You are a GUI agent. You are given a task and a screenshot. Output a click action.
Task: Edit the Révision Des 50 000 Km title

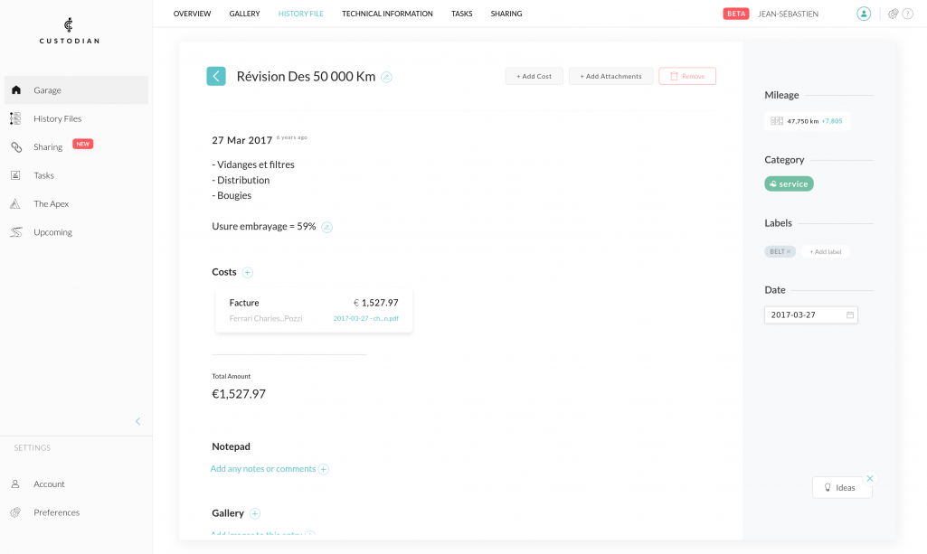[x=387, y=78]
